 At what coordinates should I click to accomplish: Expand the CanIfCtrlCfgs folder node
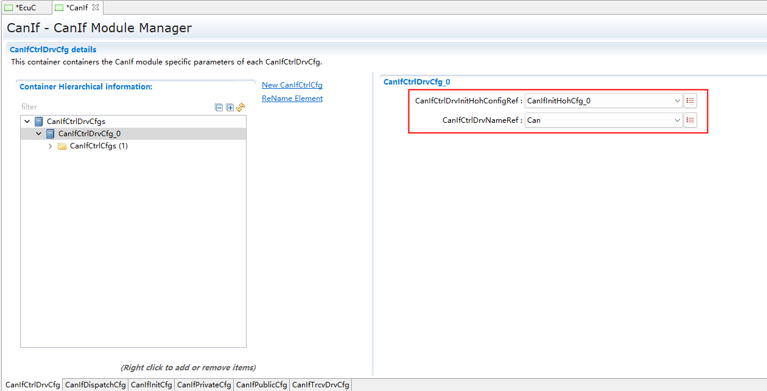51,146
